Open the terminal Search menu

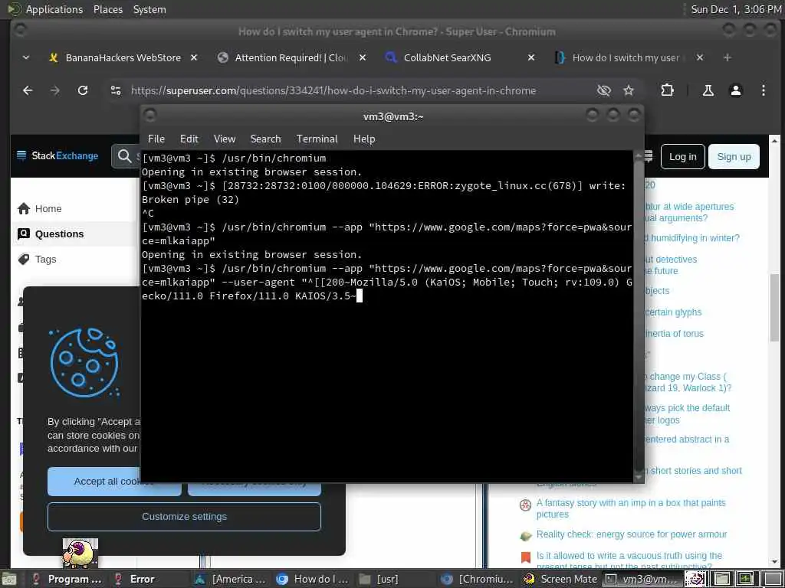point(265,139)
